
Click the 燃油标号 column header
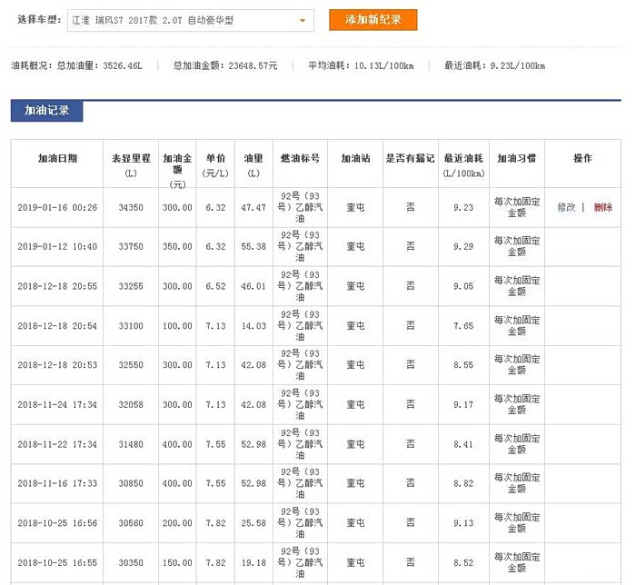coord(300,158)
